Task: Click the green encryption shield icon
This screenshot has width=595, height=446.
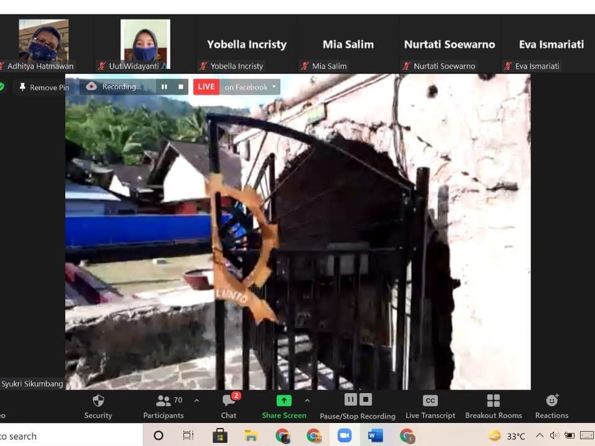Action: pos(2,87)
